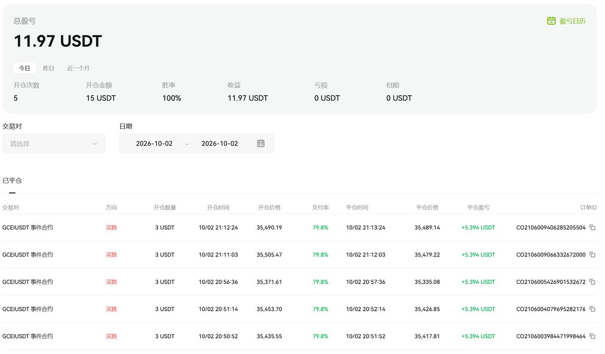Click the 开仓数量 column header

(165, 207)
